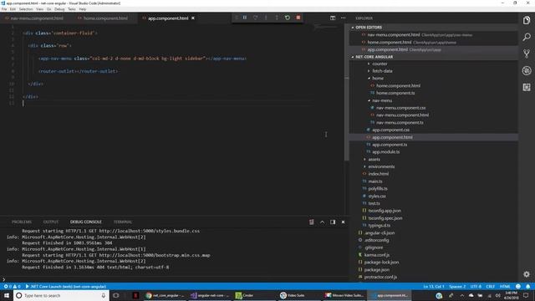Open the Debug view in activity bar
Viewport: 535px width, 301px height.
(x=527, y=70)
